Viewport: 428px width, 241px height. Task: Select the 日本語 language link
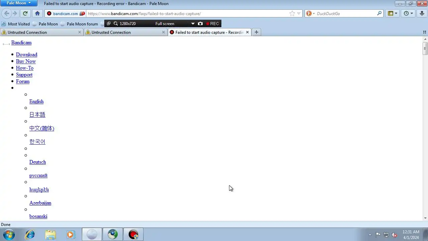coord(37,114)
